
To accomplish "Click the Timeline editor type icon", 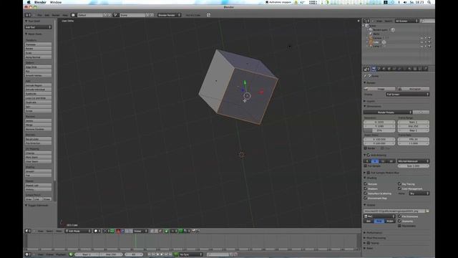I will [28, 254].
